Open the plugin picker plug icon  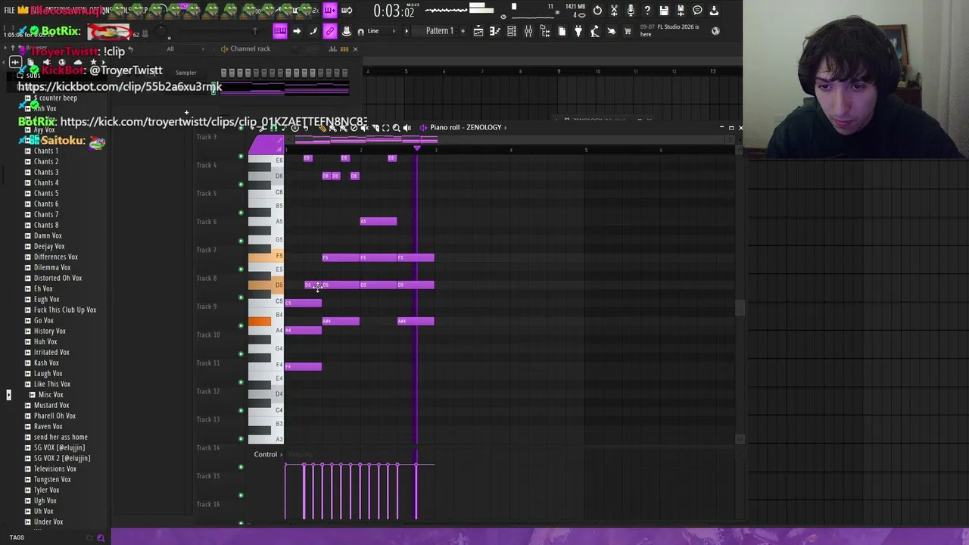(x=578, y=31)
